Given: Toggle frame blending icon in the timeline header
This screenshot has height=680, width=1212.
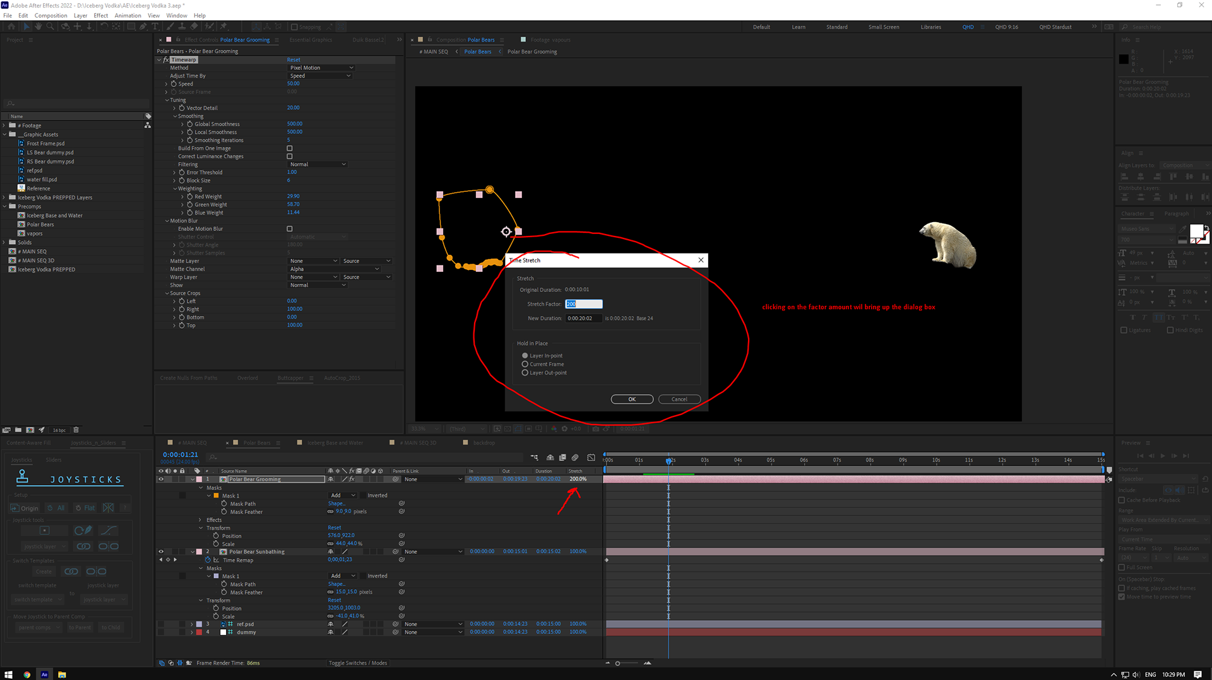Looking at the screenshot, I should (x=562, y=457).
